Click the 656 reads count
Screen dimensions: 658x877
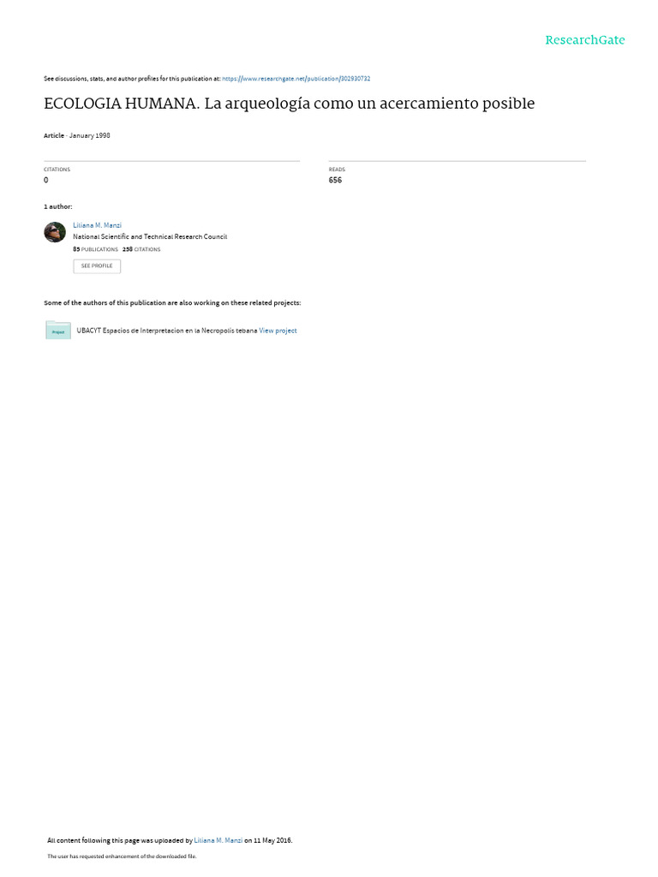pyautogui.click(x=335, y=180)
